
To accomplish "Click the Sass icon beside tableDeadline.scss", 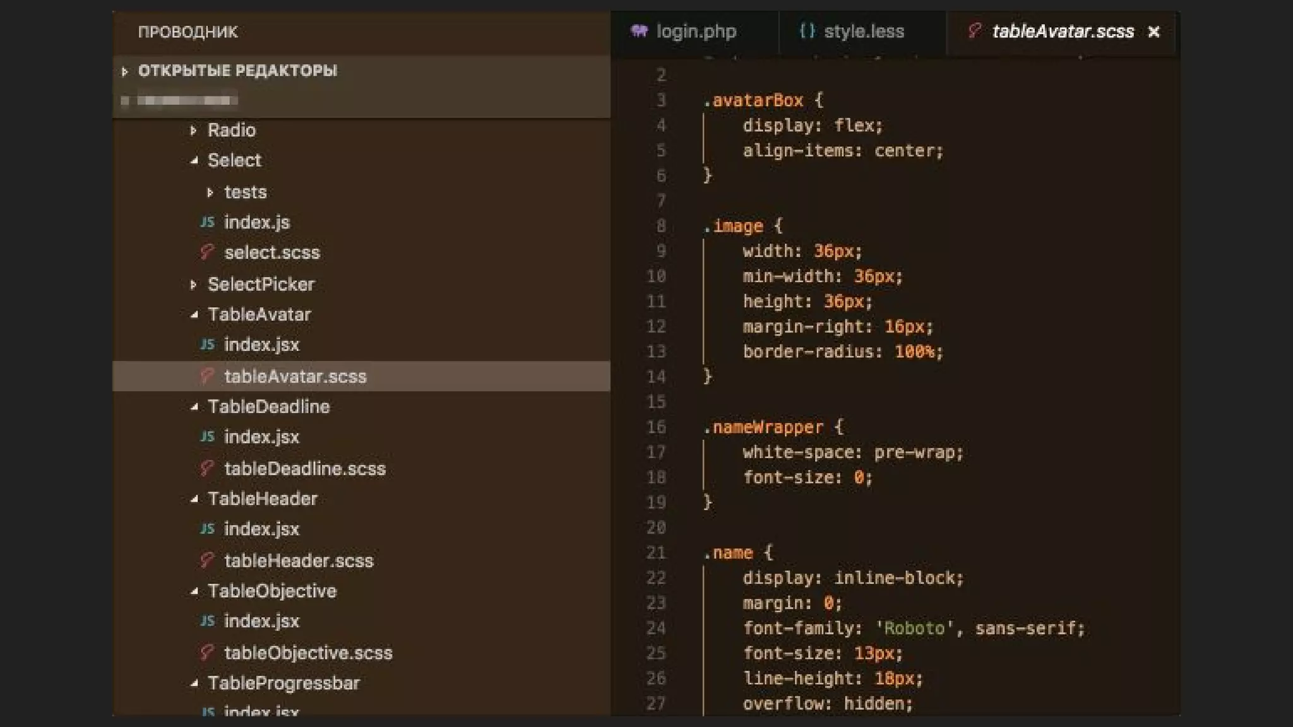I will [207, 468].
